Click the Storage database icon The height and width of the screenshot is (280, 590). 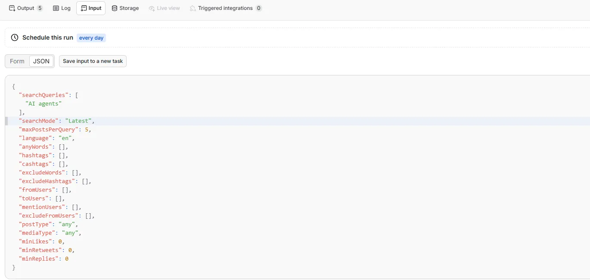(x=115, y=8)
